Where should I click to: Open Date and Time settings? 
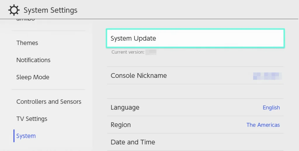pyautogui.click(x=133, y=142)
